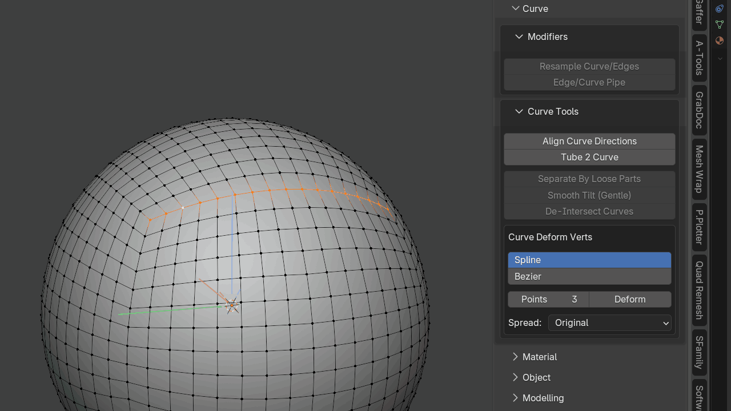This screenshot has width=731, height=411.
Task: Click Align Curve Directions button
Action: click(x=589, y=141)
